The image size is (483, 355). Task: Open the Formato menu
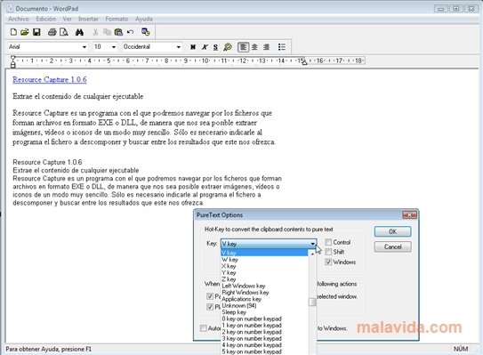(117, 19)
